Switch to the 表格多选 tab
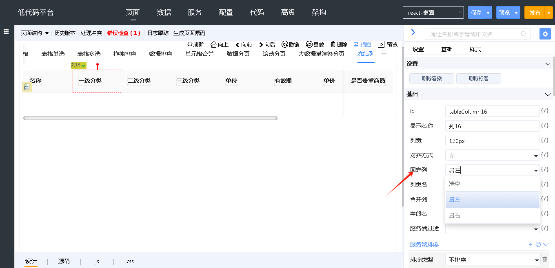 (x=89, y=54)
